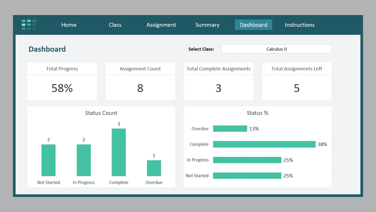This screenshot has height=212, width=376.
Task: Click the Not Started column bar
Action: click(48, 160)
